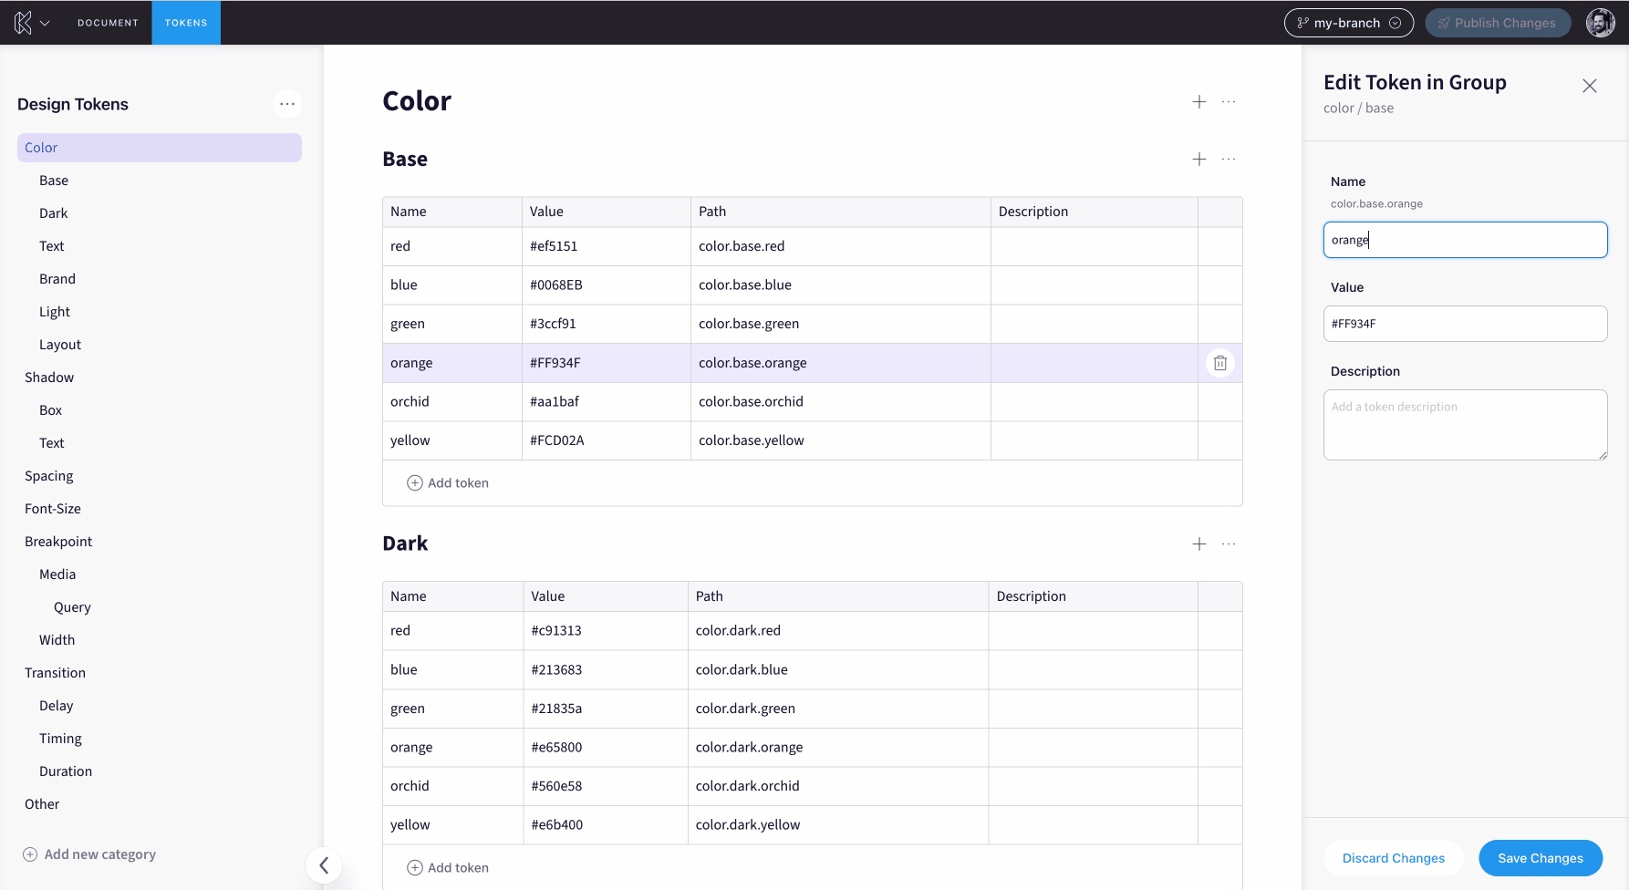The image size is (1629, 890).
Task: Click the plus icon beside Dark heading
Action: coord(1199,544)
